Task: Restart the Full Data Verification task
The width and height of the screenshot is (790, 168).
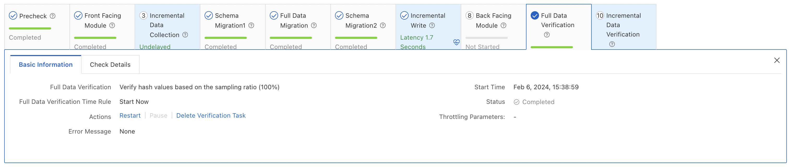Action: point(130,116)
